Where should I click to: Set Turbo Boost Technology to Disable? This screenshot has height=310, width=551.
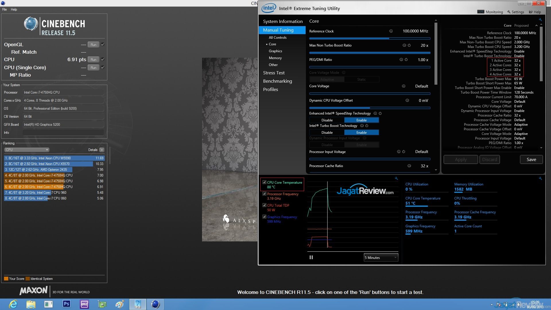[x=327, y=133]
